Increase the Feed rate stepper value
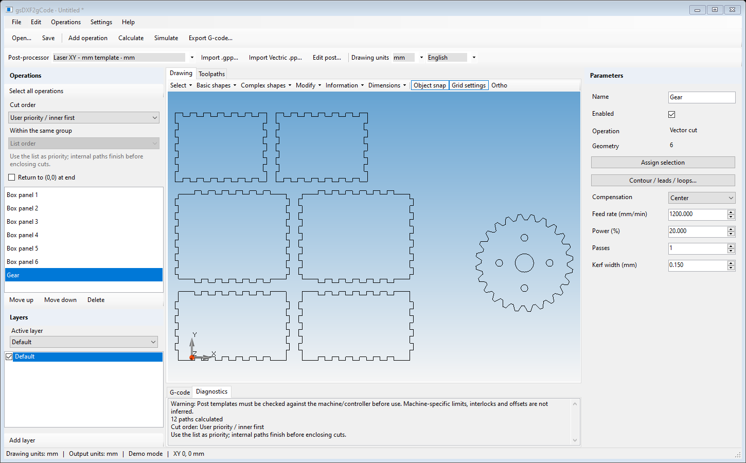This screenshot has height=463, width=746. click(731, 212)
